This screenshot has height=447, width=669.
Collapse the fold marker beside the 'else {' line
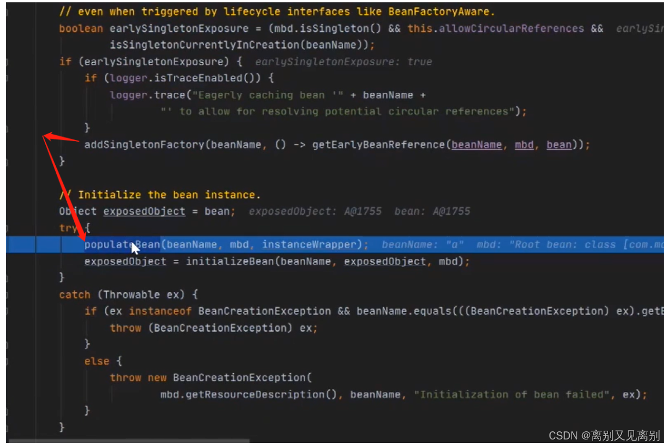click(8, 361)
